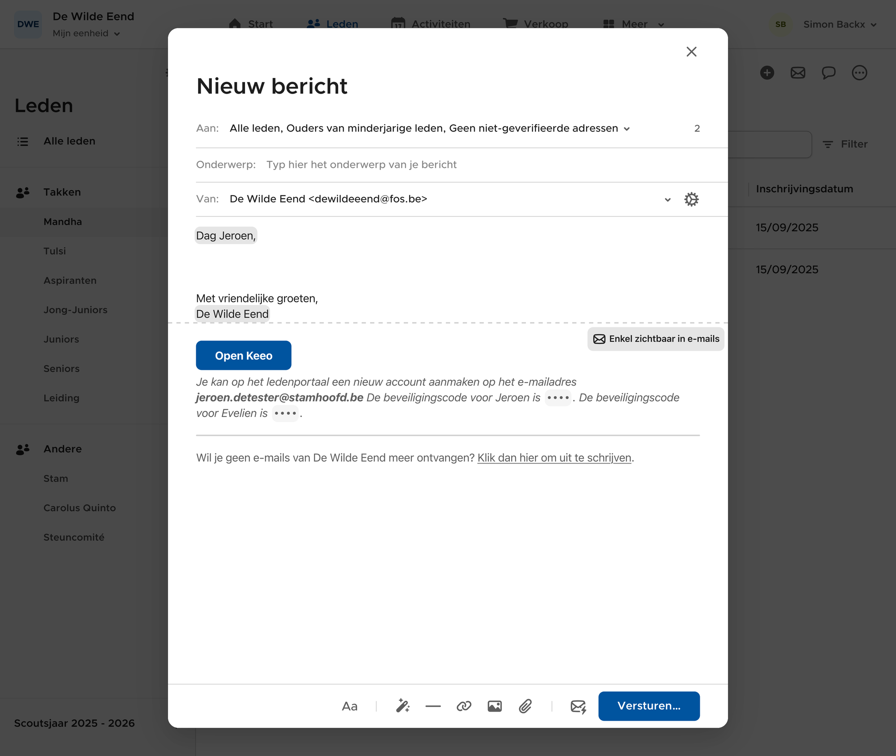Expand the Van sender address dropdown

[x=668, y=200]
